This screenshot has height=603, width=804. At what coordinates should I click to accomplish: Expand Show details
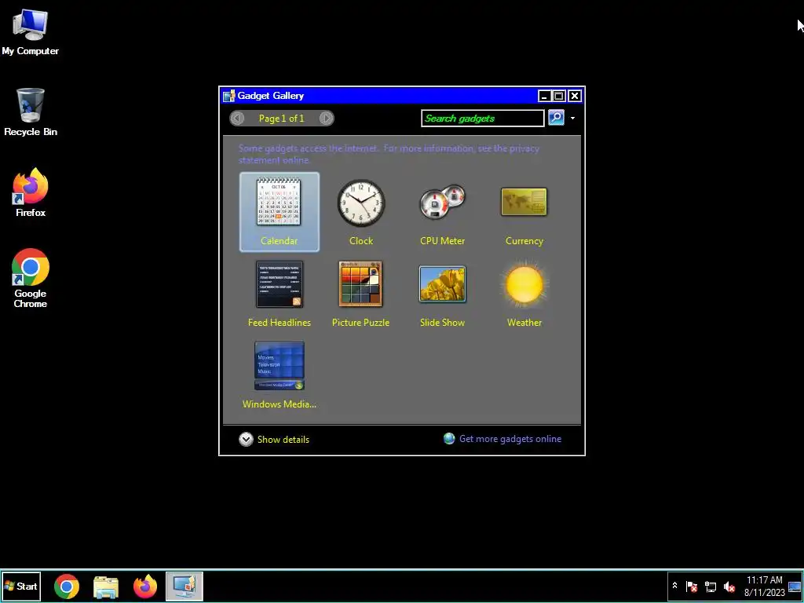tap(274, 440)
